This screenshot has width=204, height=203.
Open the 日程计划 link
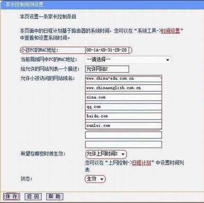[x=141, y=163]
